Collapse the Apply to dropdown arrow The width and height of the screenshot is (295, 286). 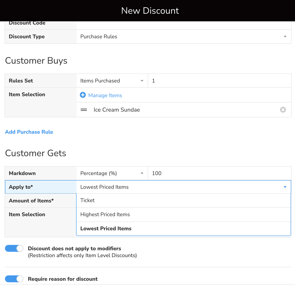click(285, 187)
